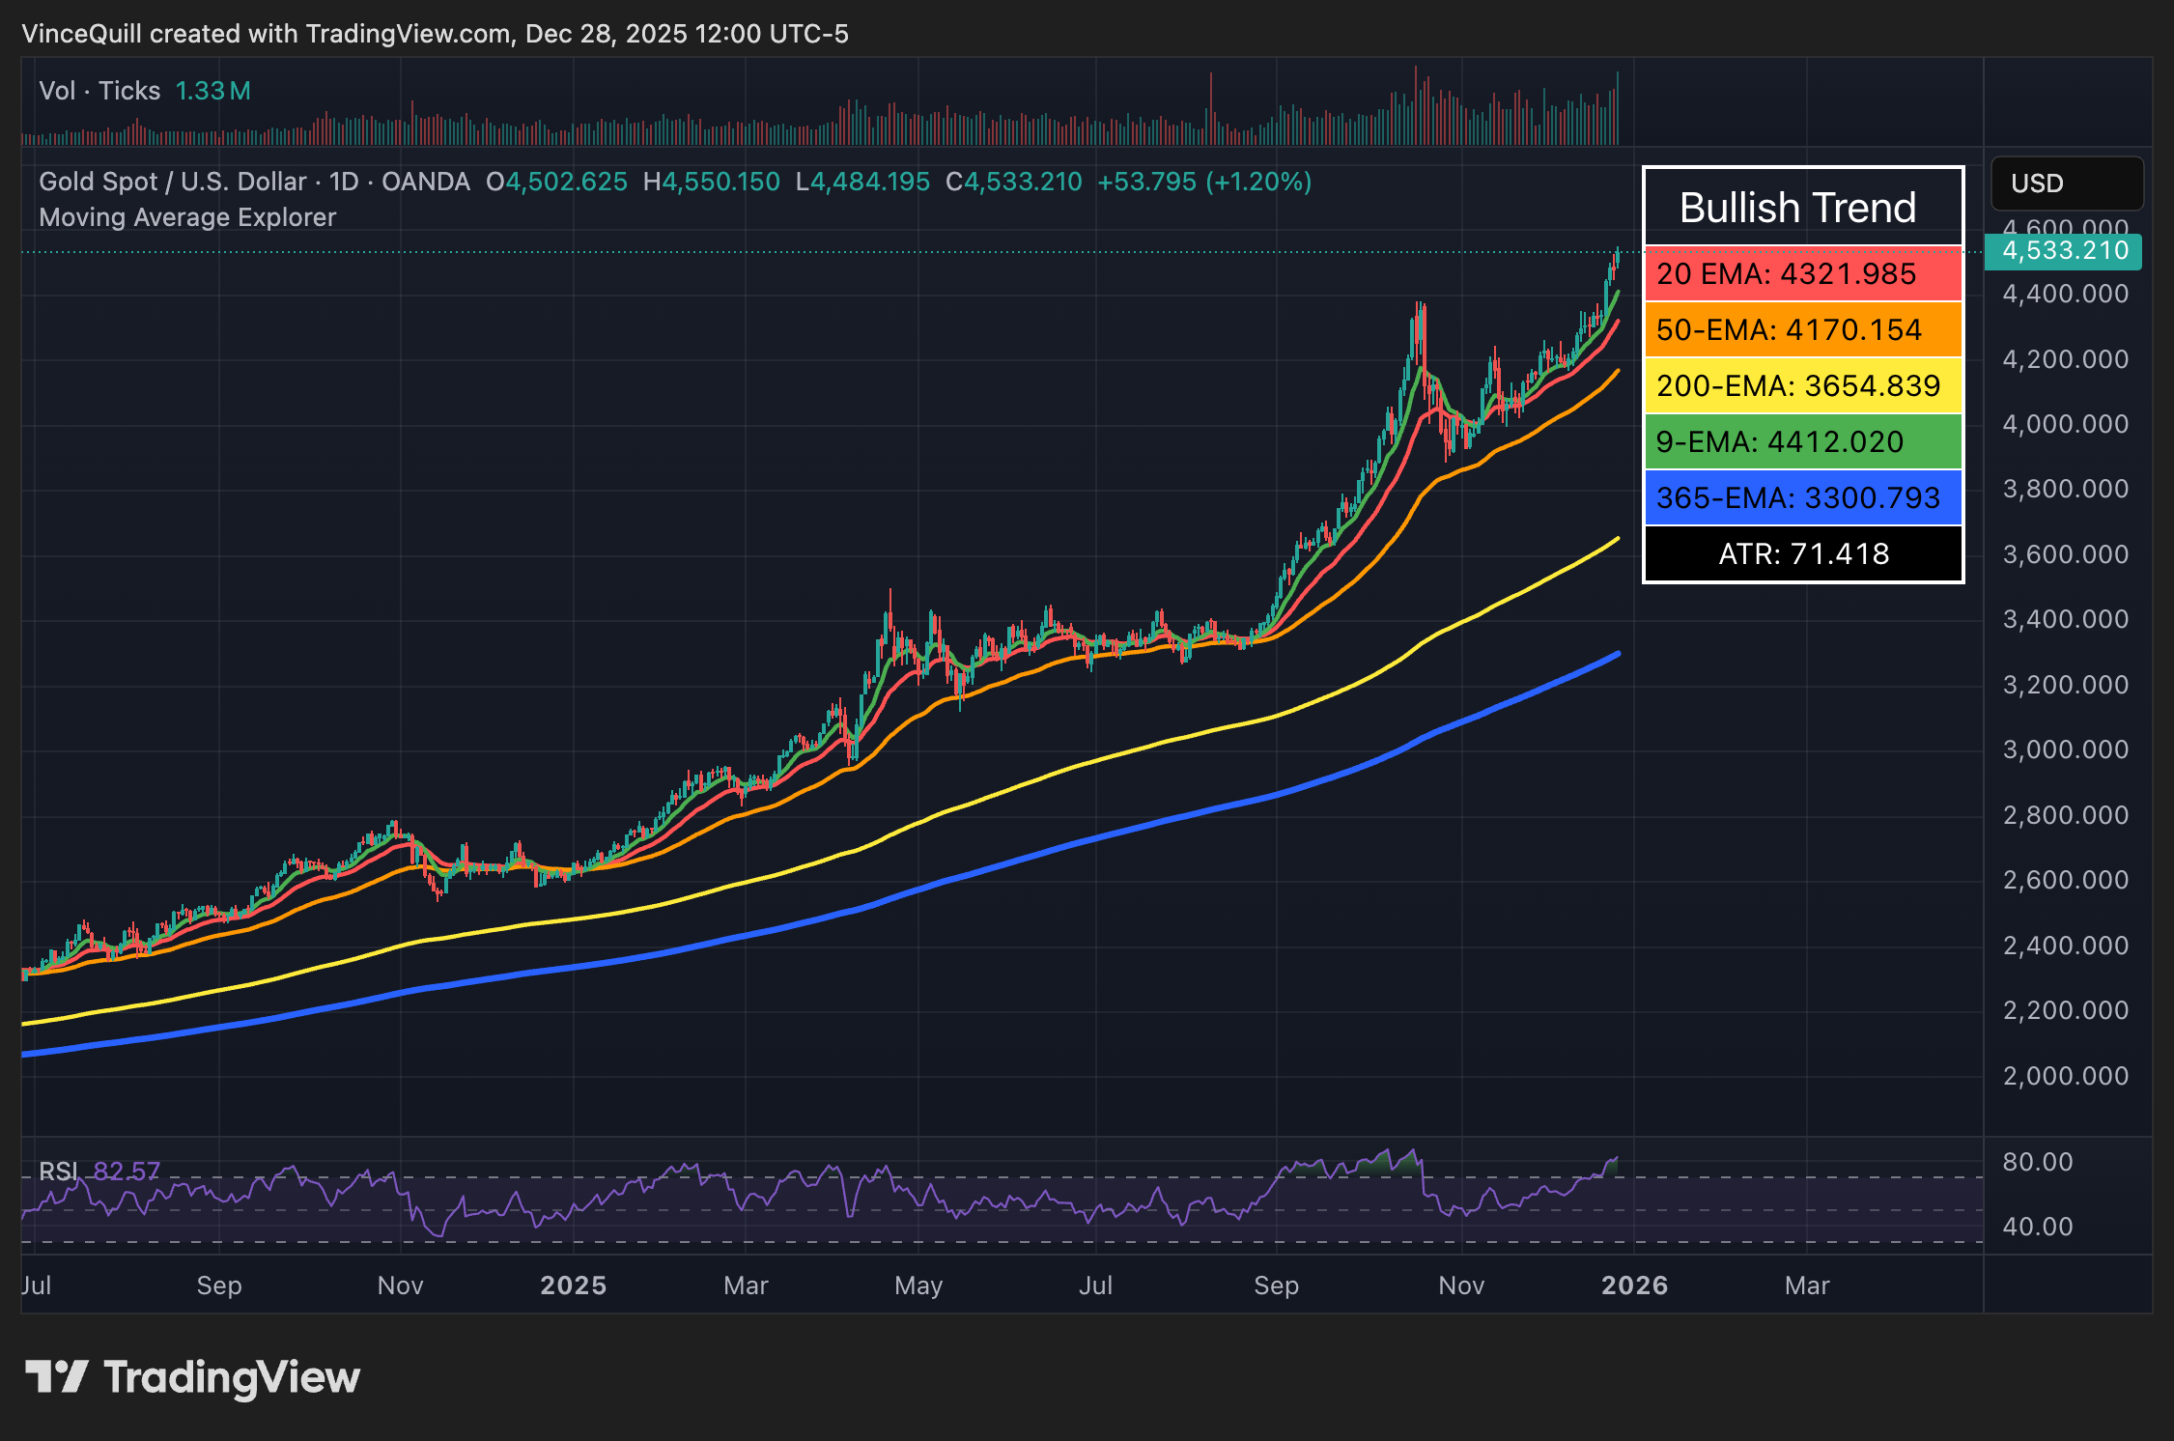Select the RSI indicator label
Viewport: 2174px width, 1441px height.
(59, 1170)
